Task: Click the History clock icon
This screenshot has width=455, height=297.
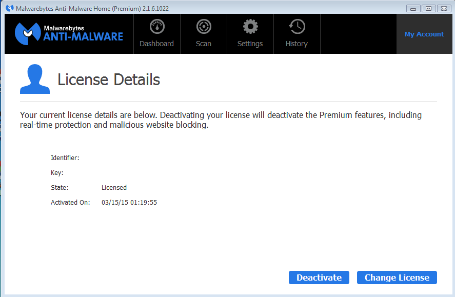Action: tap(297, 27)
